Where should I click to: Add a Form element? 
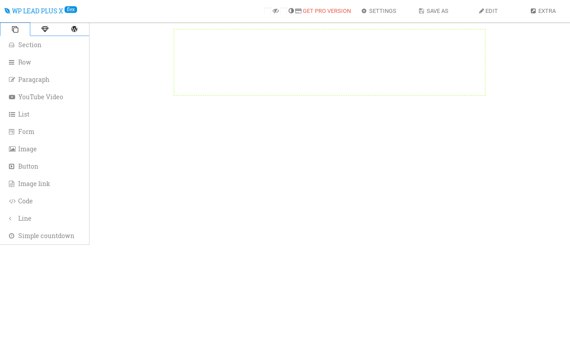click(45, 132)
